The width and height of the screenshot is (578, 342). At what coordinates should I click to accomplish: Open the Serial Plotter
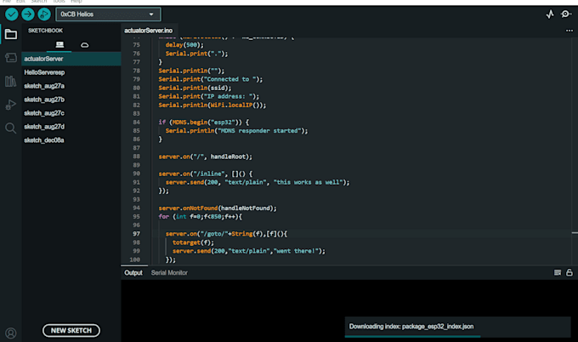pos(549,14)
